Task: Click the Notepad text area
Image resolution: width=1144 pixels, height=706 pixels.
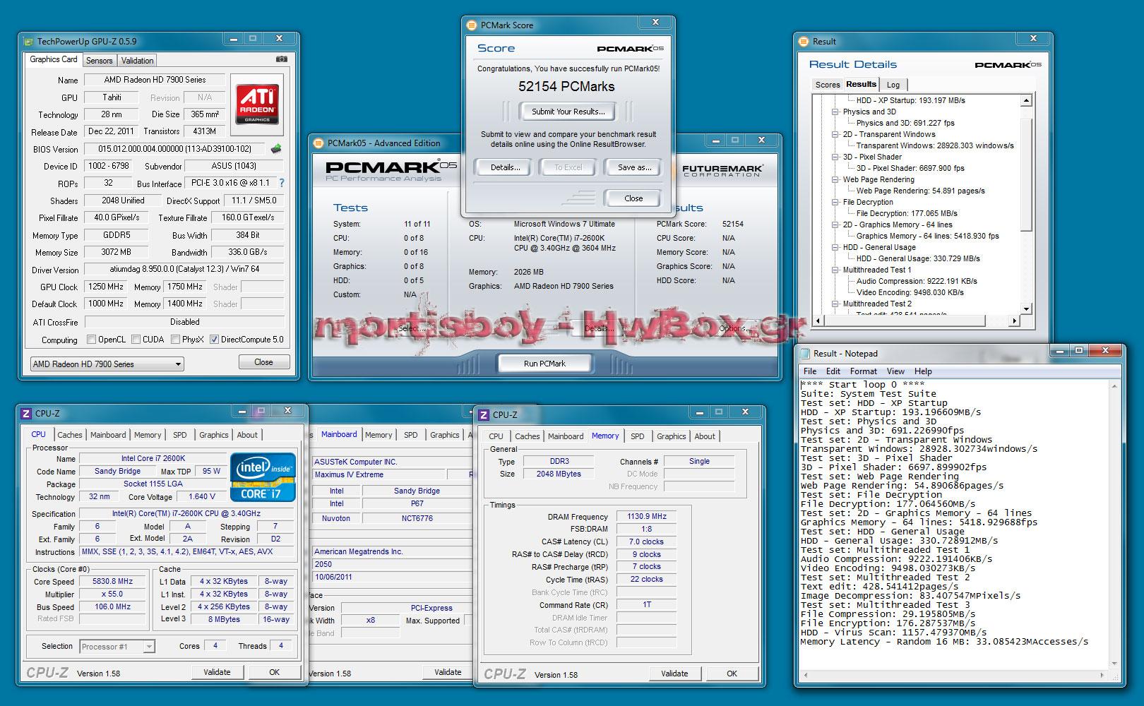Action: coord(955,524)
